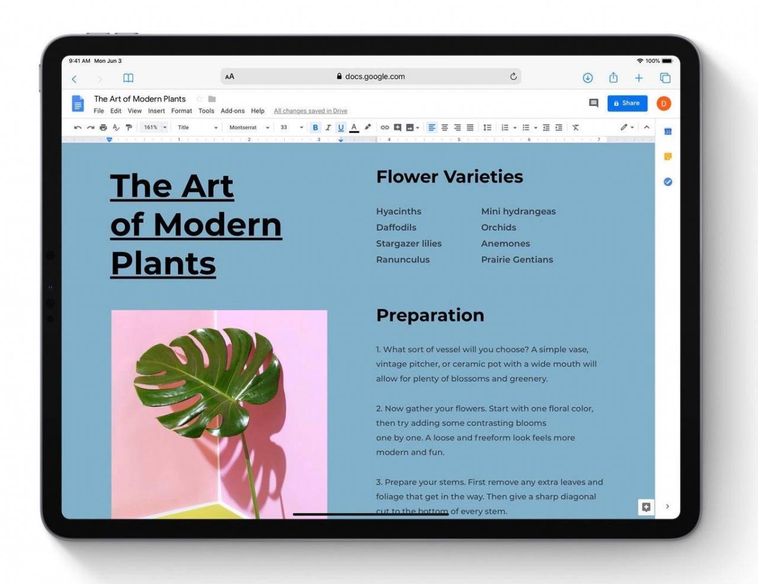Select the monstera leaf image

(x=219, y=414)
